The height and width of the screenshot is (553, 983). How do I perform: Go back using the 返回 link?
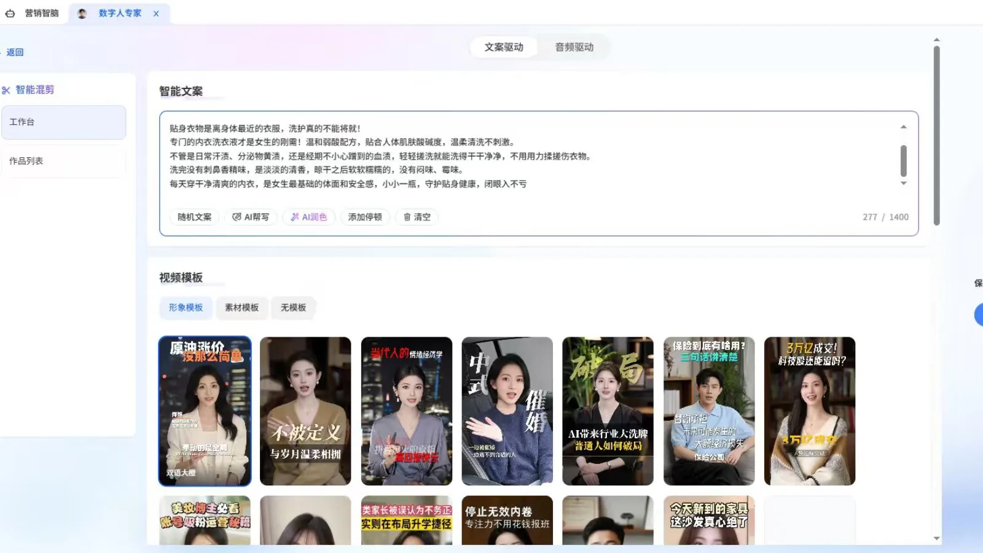click(x=15, y=52)
